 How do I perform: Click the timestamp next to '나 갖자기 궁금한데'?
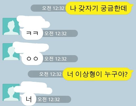pos(53,8)
